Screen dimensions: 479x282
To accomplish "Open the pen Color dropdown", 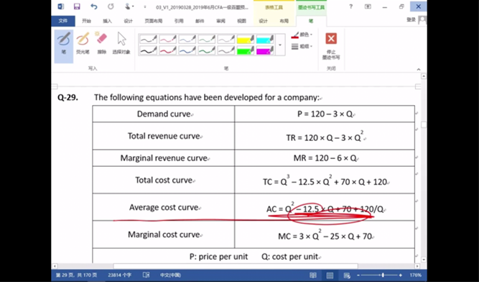I will tap(302, 35).
